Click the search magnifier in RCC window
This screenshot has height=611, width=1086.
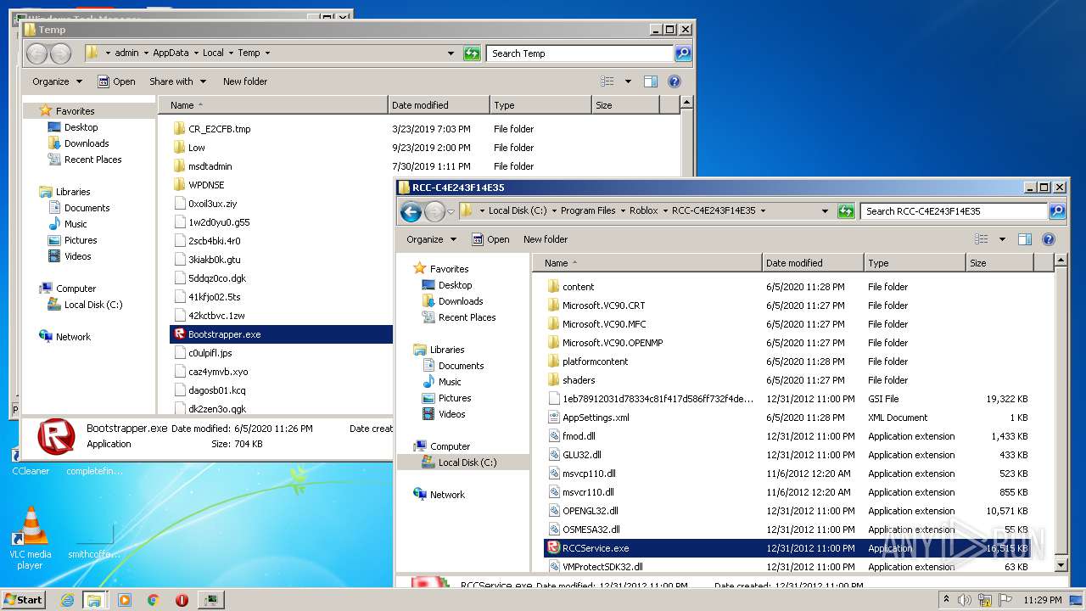(x=1056, y=211)
